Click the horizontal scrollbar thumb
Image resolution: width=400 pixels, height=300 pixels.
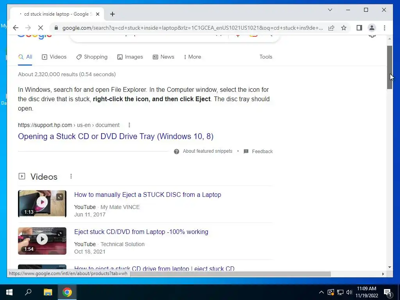click(x=230, y=274)
